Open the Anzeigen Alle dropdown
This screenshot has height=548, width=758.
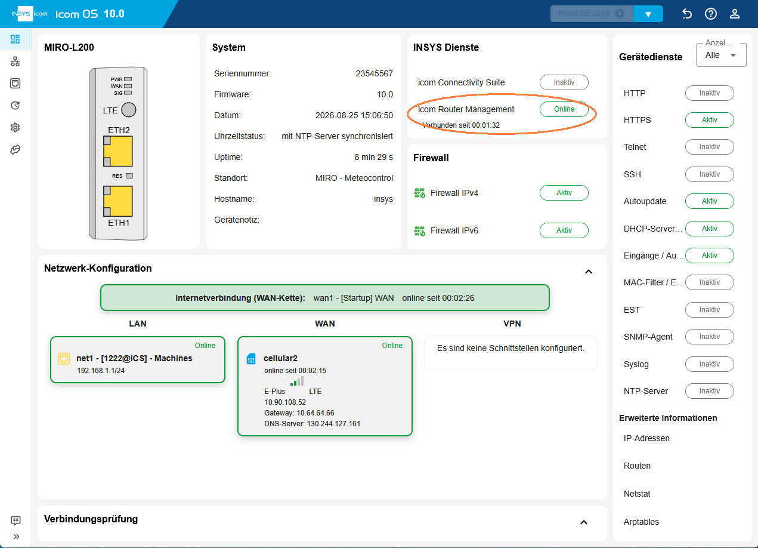tap(721, 55)
